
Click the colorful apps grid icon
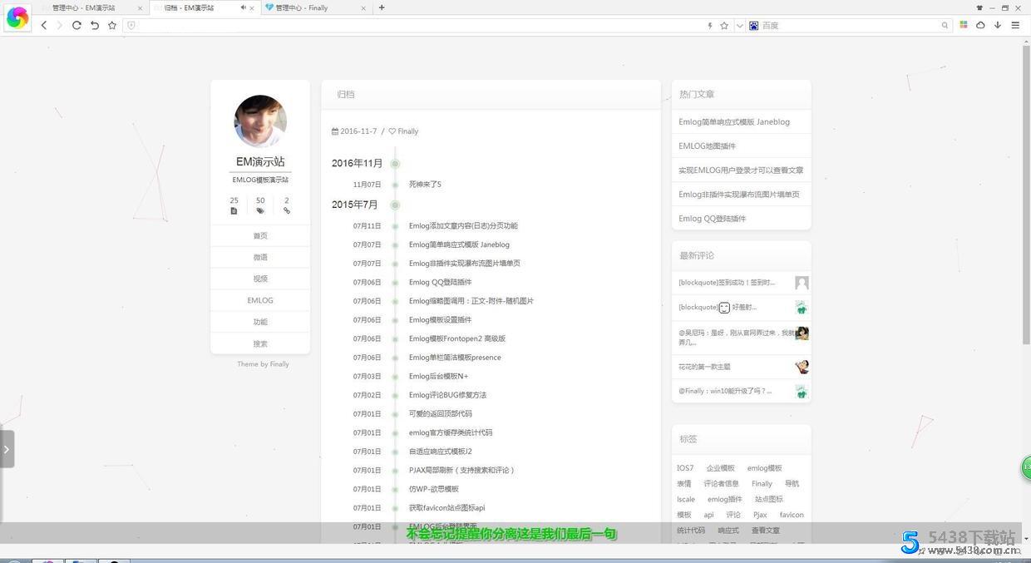coord(964,25)
